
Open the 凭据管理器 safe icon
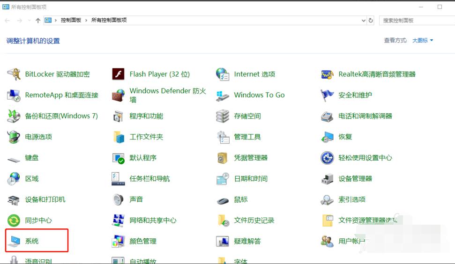[x=222, y=158]
